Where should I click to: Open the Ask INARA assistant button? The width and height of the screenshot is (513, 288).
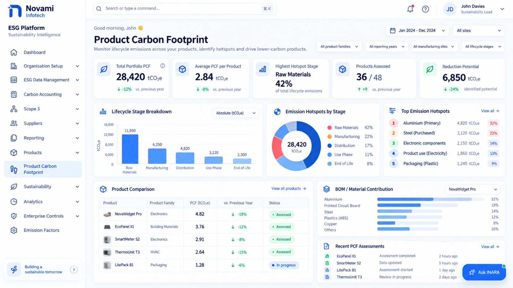click(484, 272)
